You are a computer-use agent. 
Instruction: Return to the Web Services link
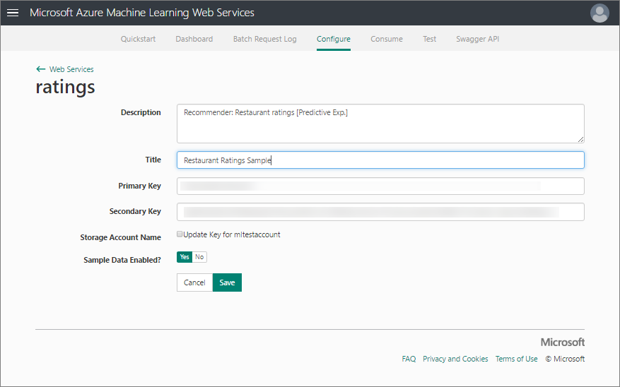coord(71,69)
